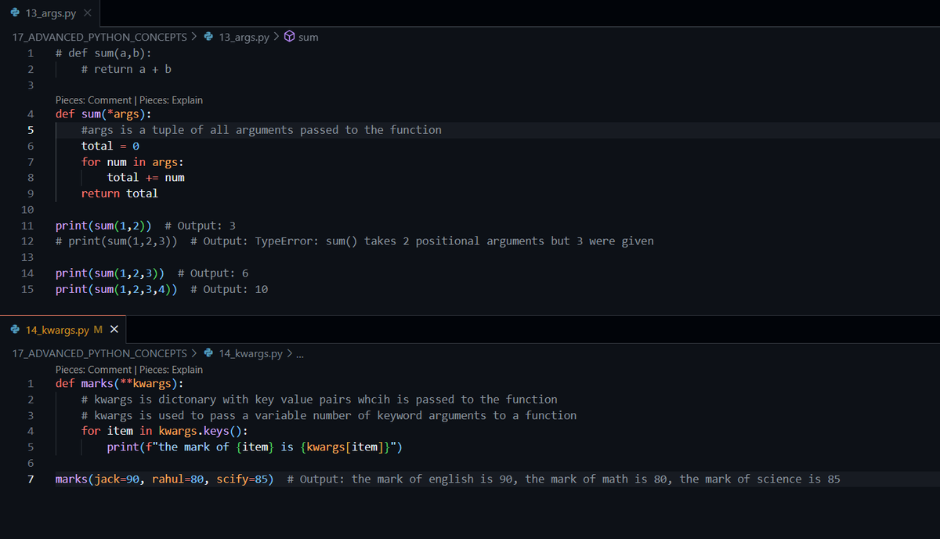Click Pieces: Comment above def sum
940x539 pixels.
coord(93,100)
